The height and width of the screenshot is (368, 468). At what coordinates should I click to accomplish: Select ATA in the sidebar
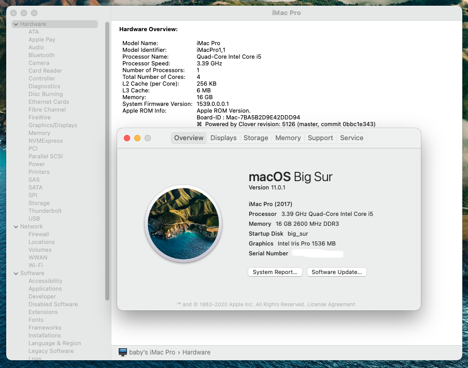point(33,32)
